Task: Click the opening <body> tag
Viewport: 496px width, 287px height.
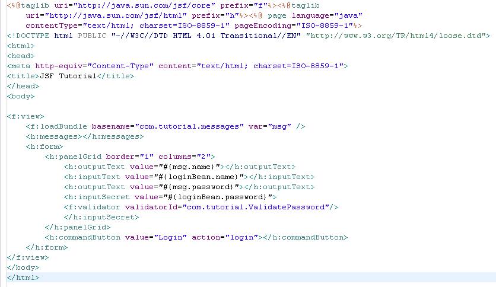Action: (x=21, y=97)
